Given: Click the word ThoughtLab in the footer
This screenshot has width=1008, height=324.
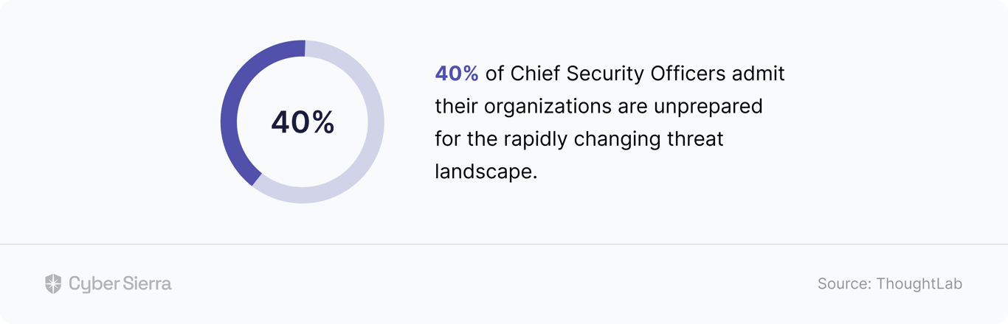Looking at the screenshot, I should coord(919,283).
